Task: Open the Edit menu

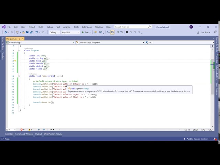Action: pos(16,27)
